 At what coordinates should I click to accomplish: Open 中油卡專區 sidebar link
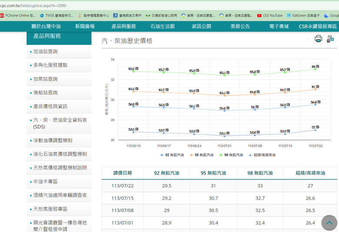tap(59, 182)
